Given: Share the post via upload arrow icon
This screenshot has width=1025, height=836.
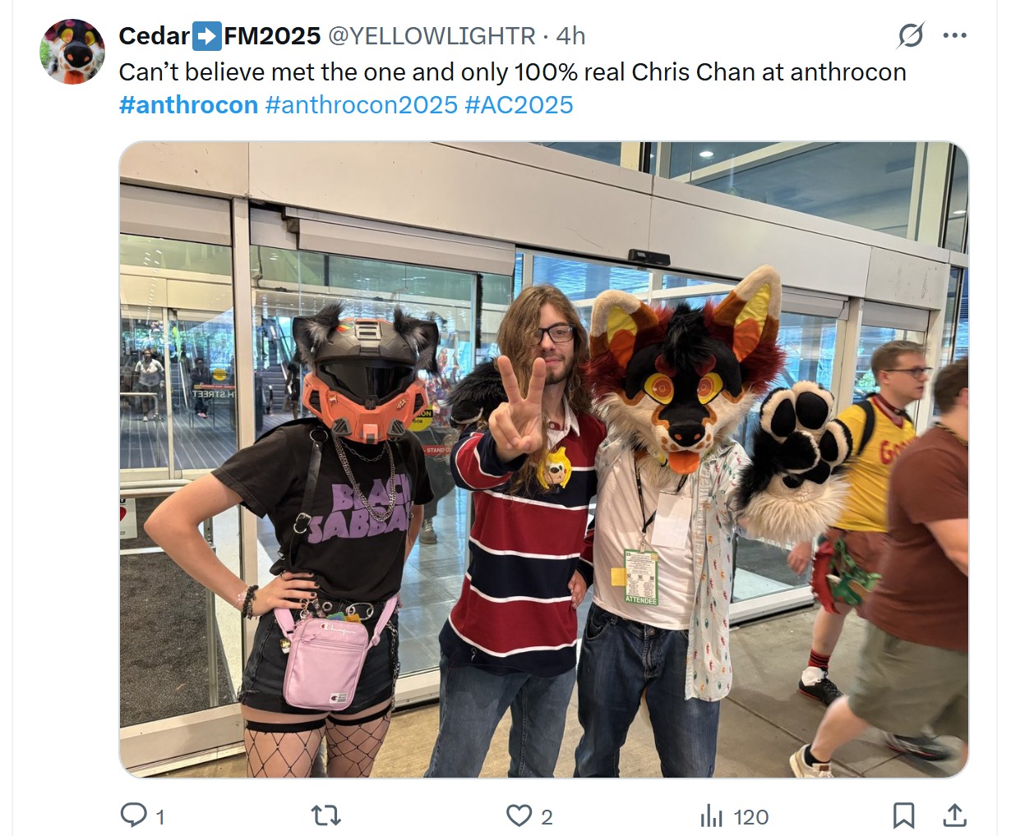Looking at the screenshot, I should pos(953,815).
